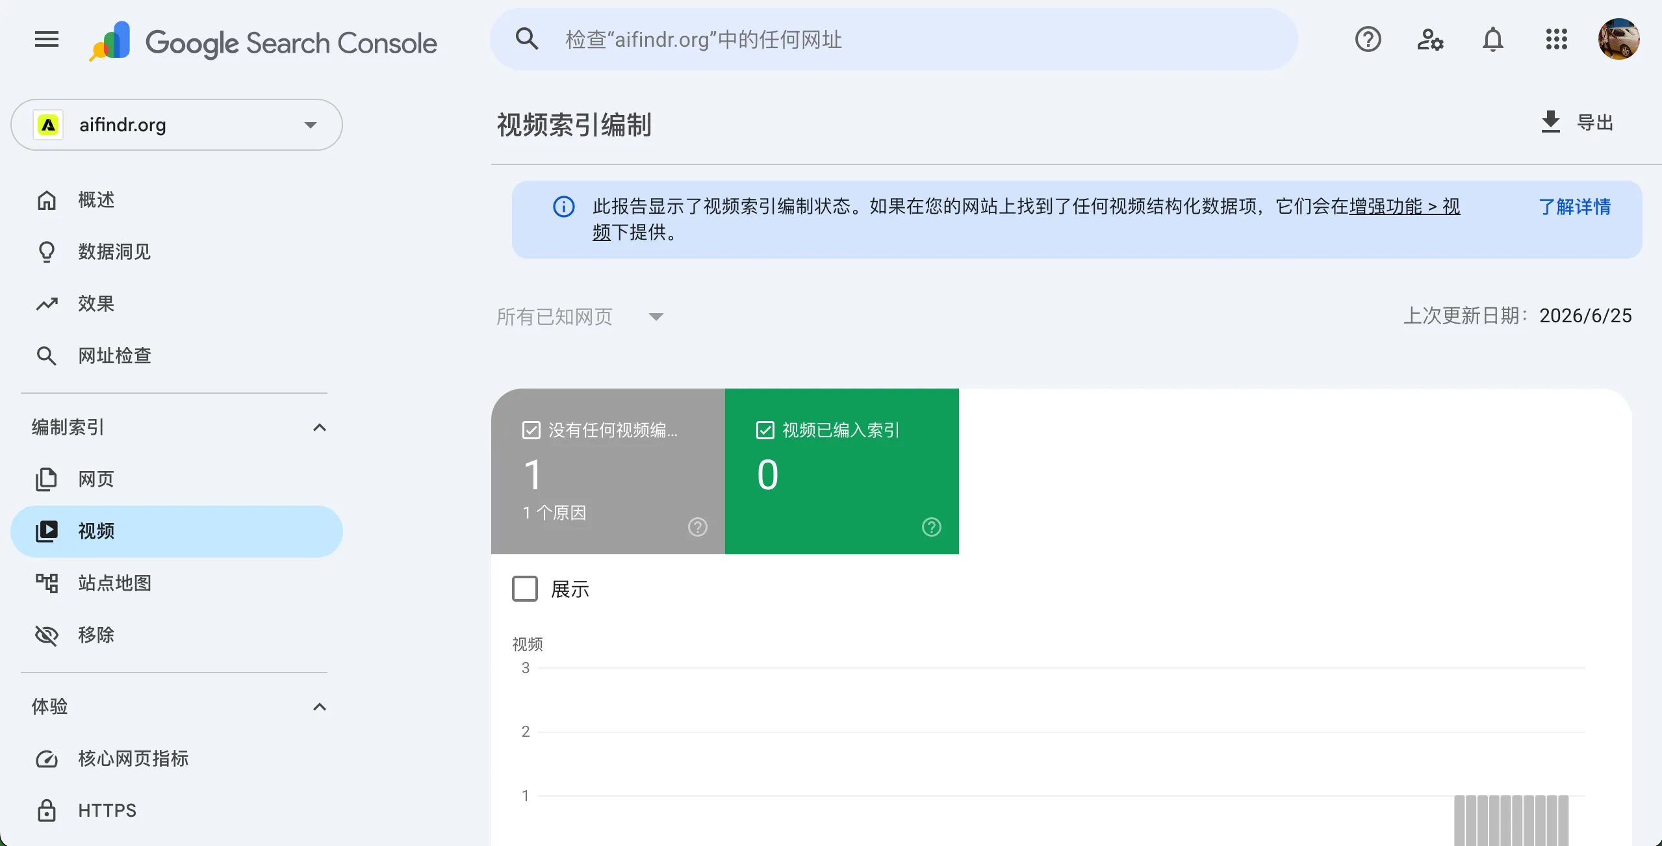Click the URL inspection search field

point(893,39)
